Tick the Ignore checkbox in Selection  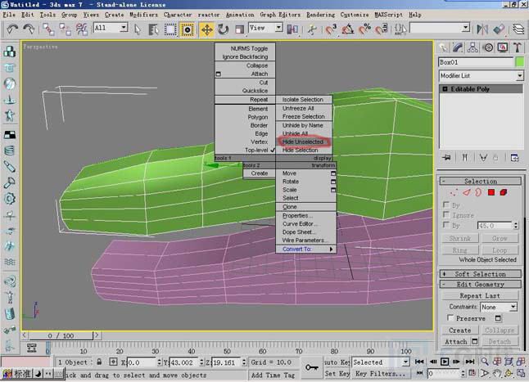(x=446, y=214)
